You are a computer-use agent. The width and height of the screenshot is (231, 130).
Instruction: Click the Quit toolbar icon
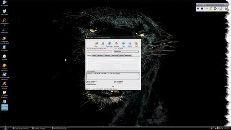pyautogui.click(x=136, y=44)
